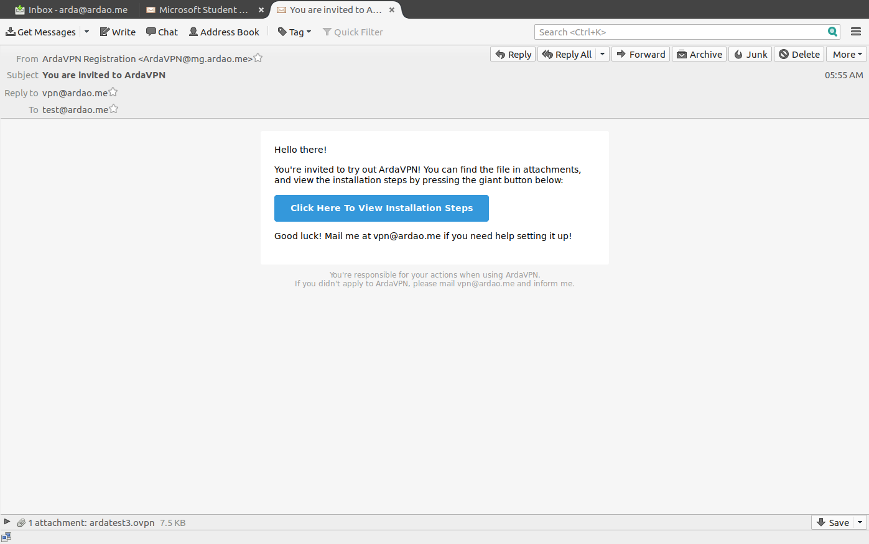Click Get Messages button
Screen dimensions: 869x544
pos(40,32)
